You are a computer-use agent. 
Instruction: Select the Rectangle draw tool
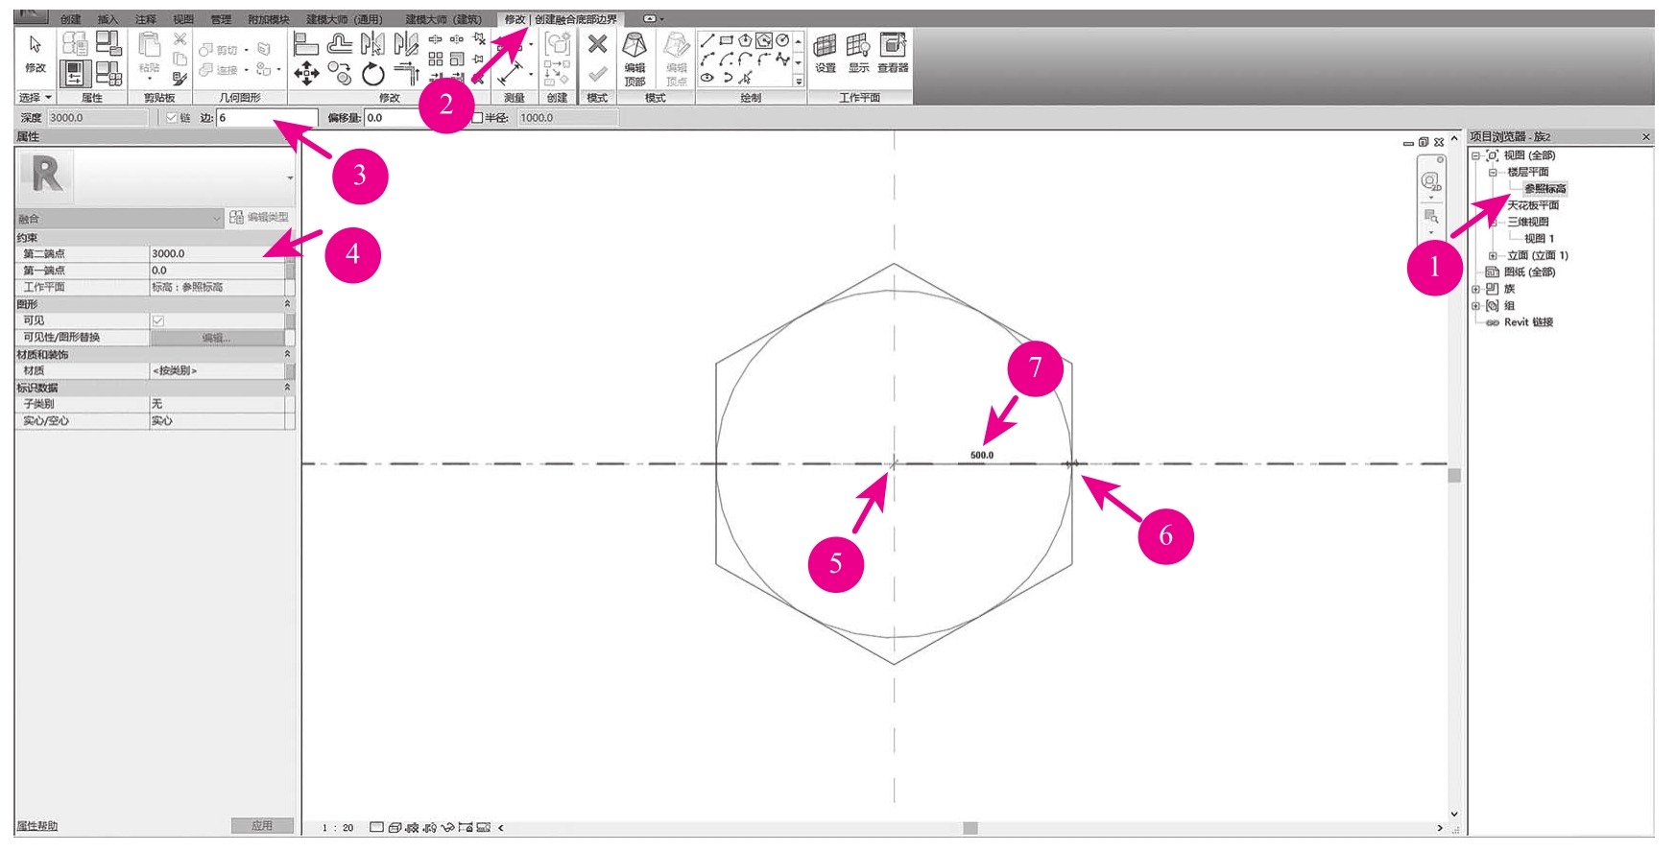point(727,40)
